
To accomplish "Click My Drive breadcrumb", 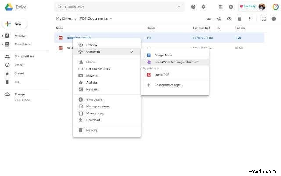I will click(64, 18).
